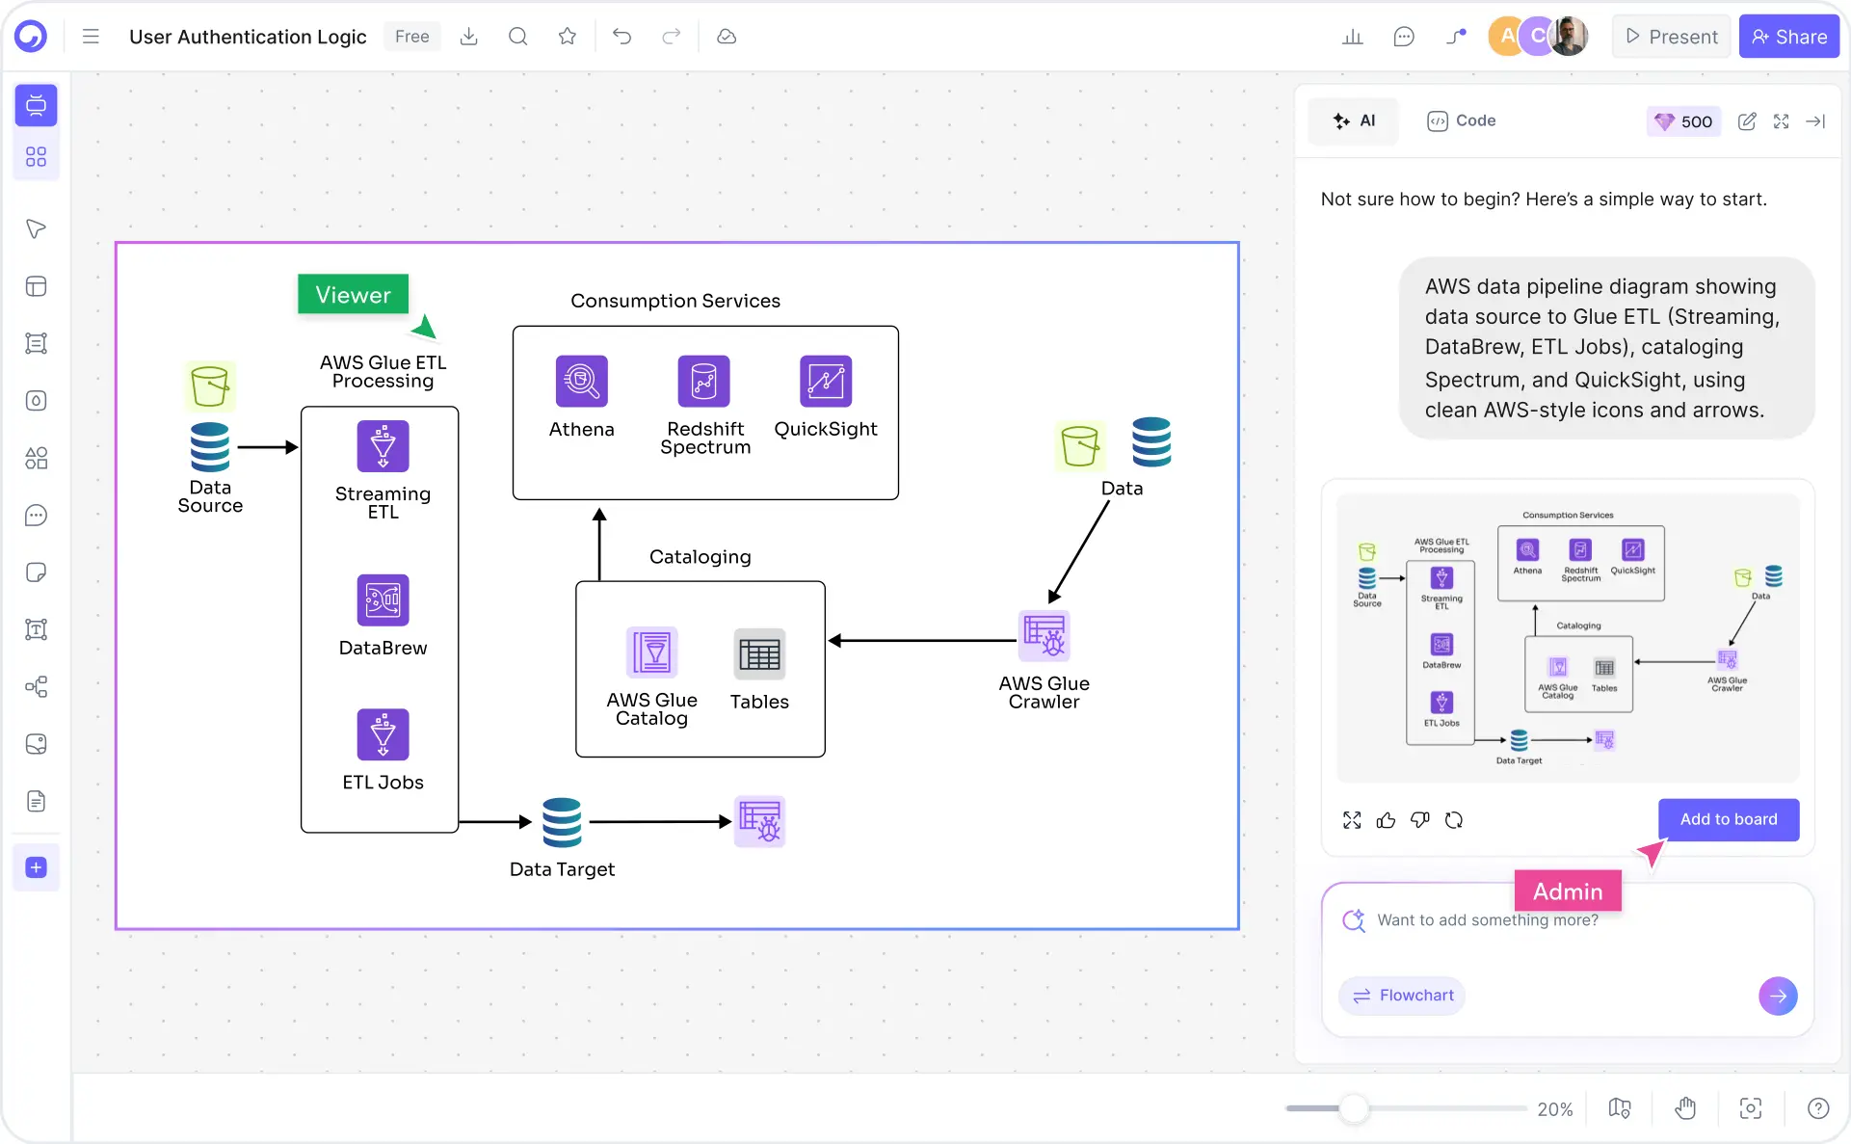Viewport: 1851px width, 1144px height.
Task: Click the Add to board button
Action: (x=1728, y=819)
